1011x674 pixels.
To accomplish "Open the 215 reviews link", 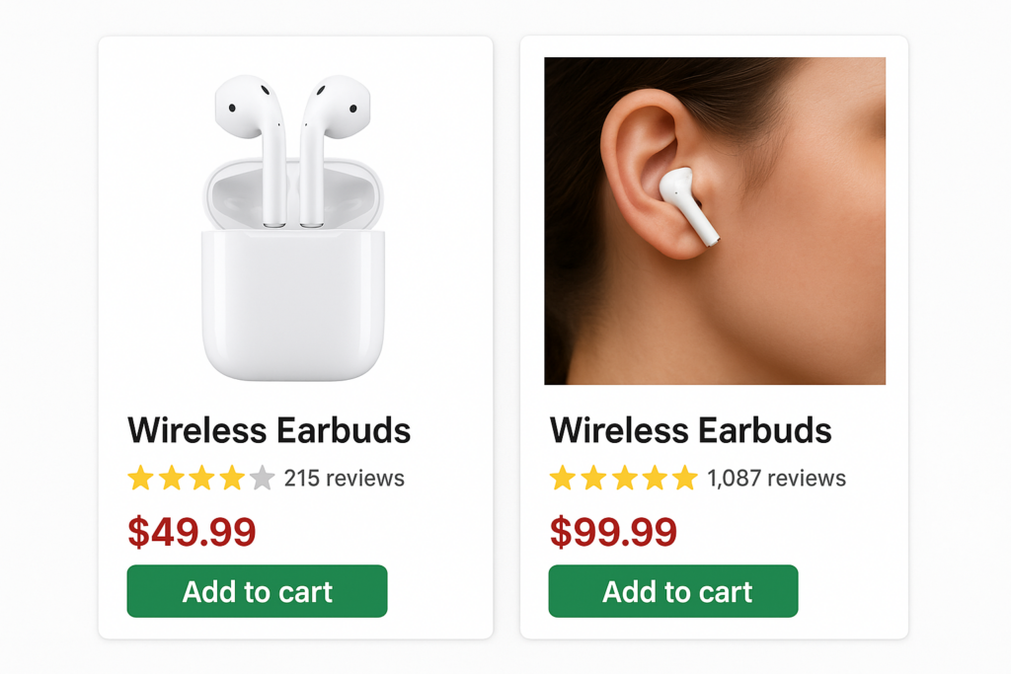I will coord(345,478).
